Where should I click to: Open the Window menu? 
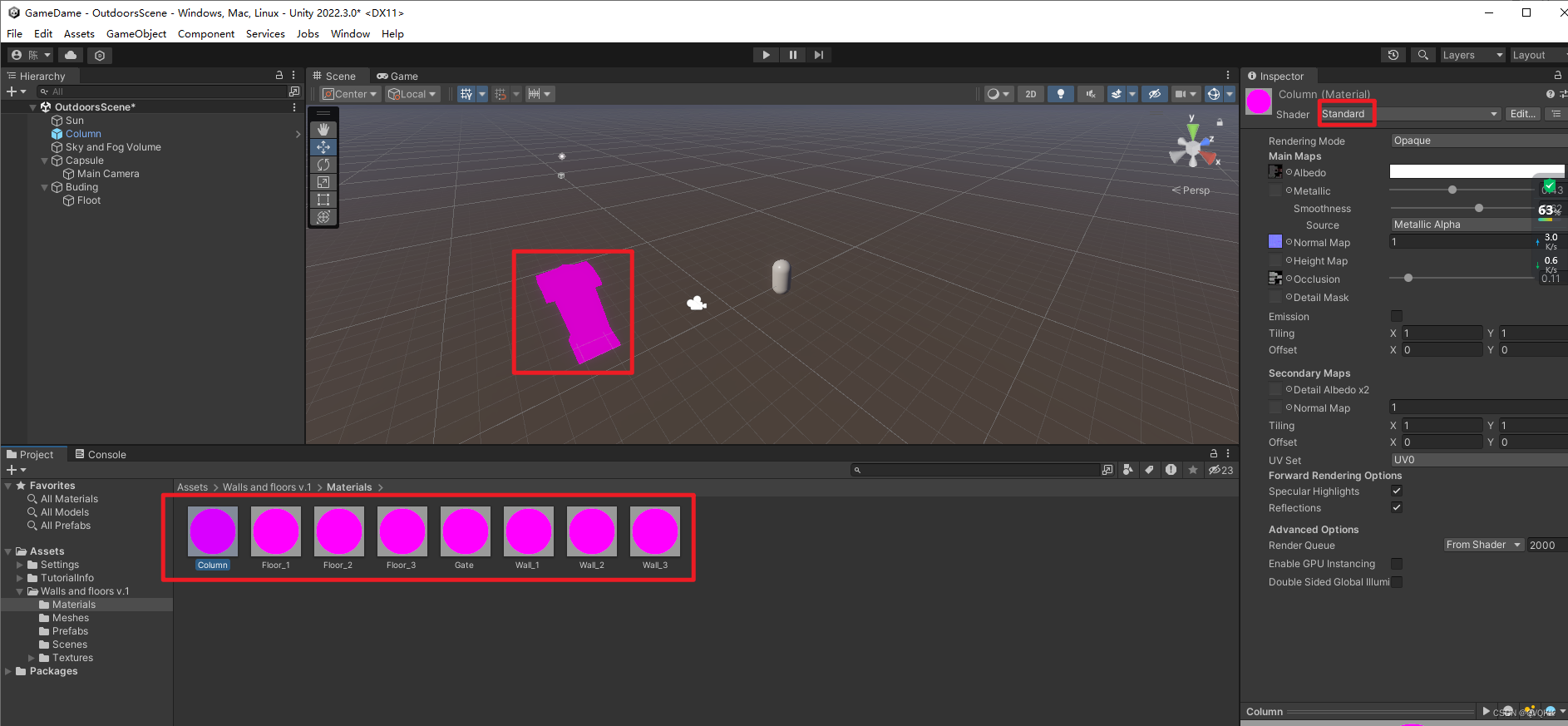350,34
